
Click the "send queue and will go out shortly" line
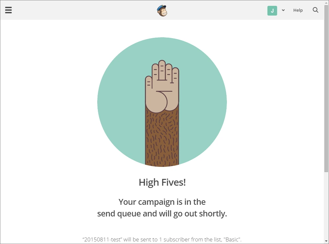pos(162,214)
